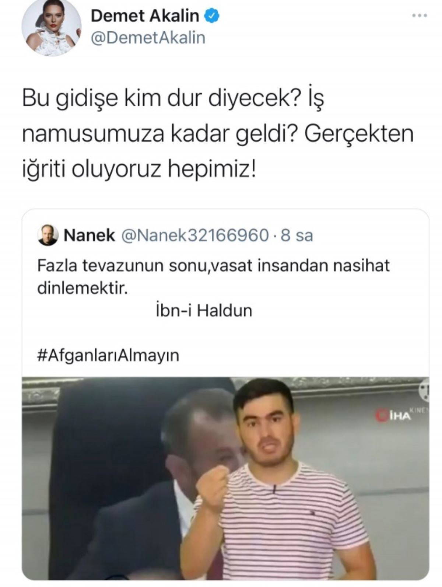Open Demet Akalin's profile picture

pyautogui.click(x=51, y=28)
